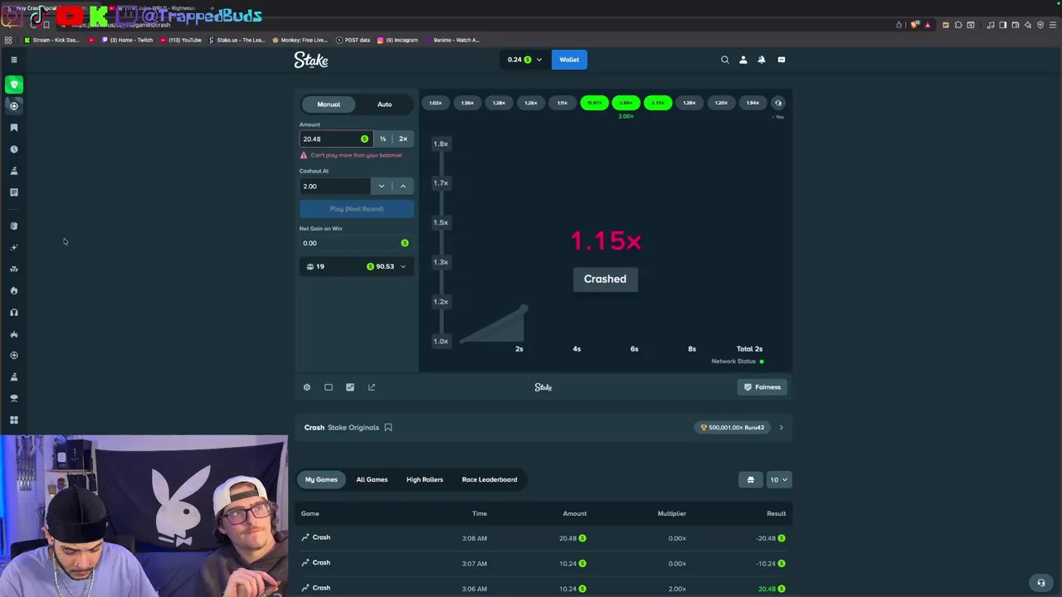Image resolution: width=1062 pixels, height=597 pixels.
Task: Open the history icon after crash multipliers
Action: click(x=778, y=103)
